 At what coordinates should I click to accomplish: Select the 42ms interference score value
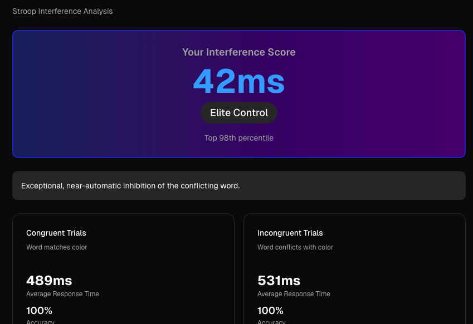click(238, 82)
